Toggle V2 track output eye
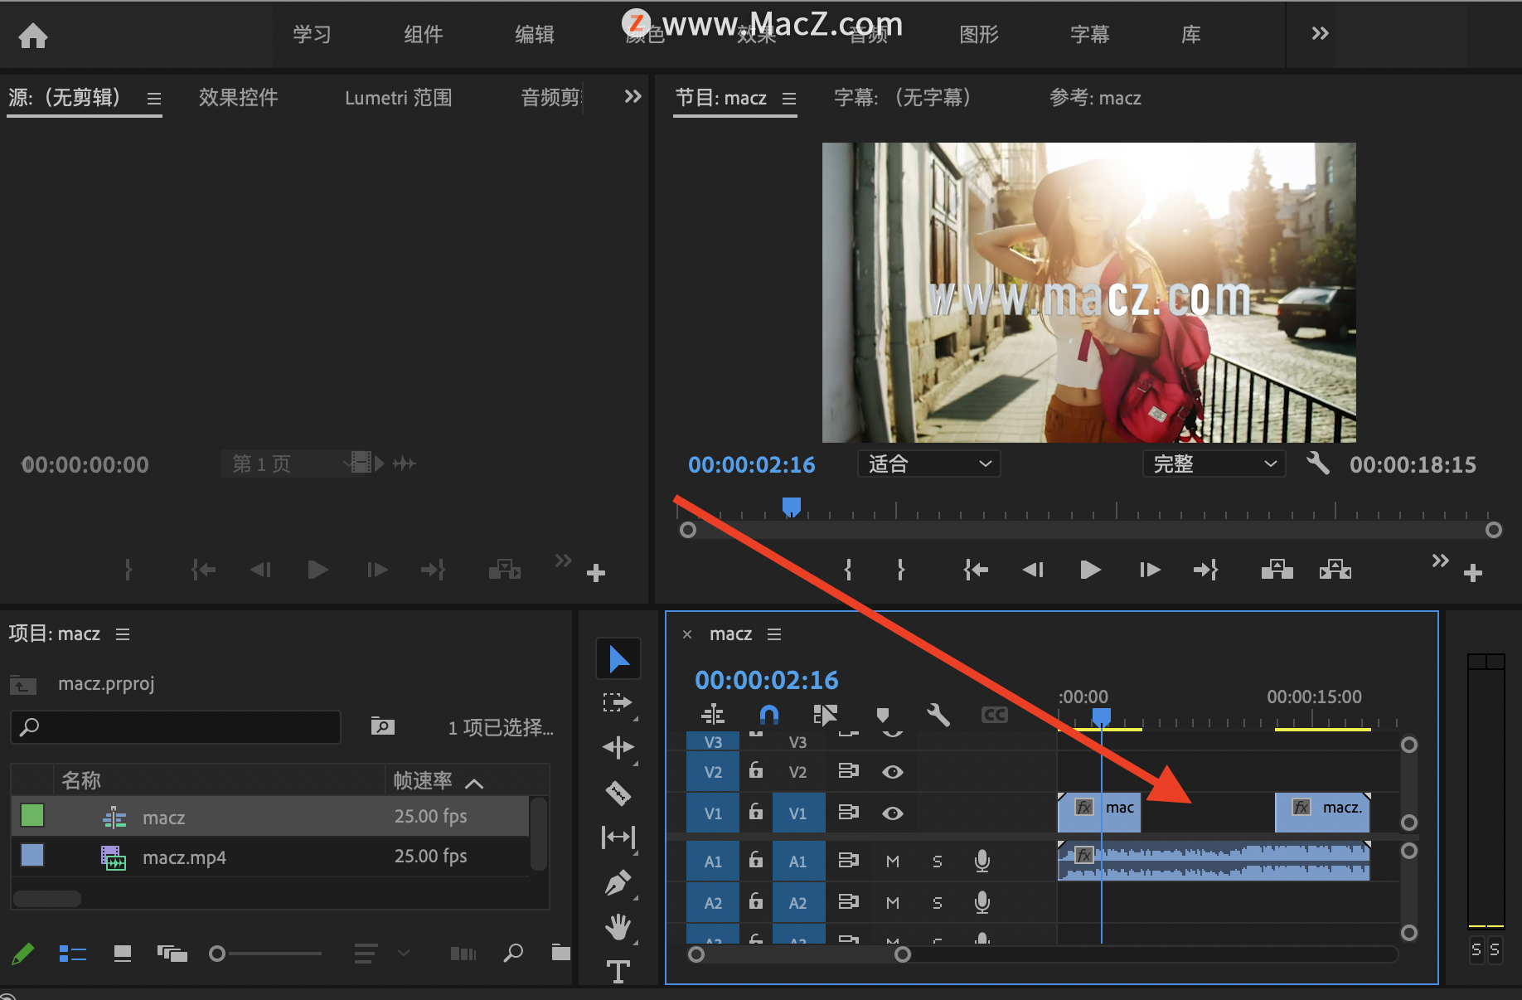This screenshot has height=1000, width=1522. click(x=893, y=772)
